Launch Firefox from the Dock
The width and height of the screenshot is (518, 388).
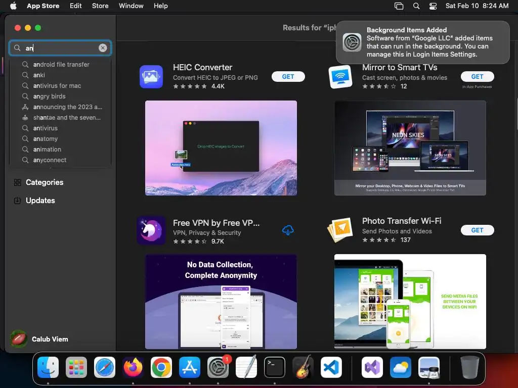tap(133, 367)
